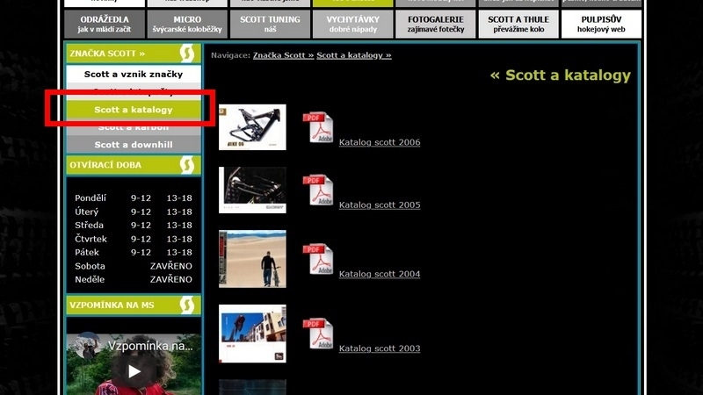
Task: Open the 2006 catalog PDF icon
Action: (317, 128)
